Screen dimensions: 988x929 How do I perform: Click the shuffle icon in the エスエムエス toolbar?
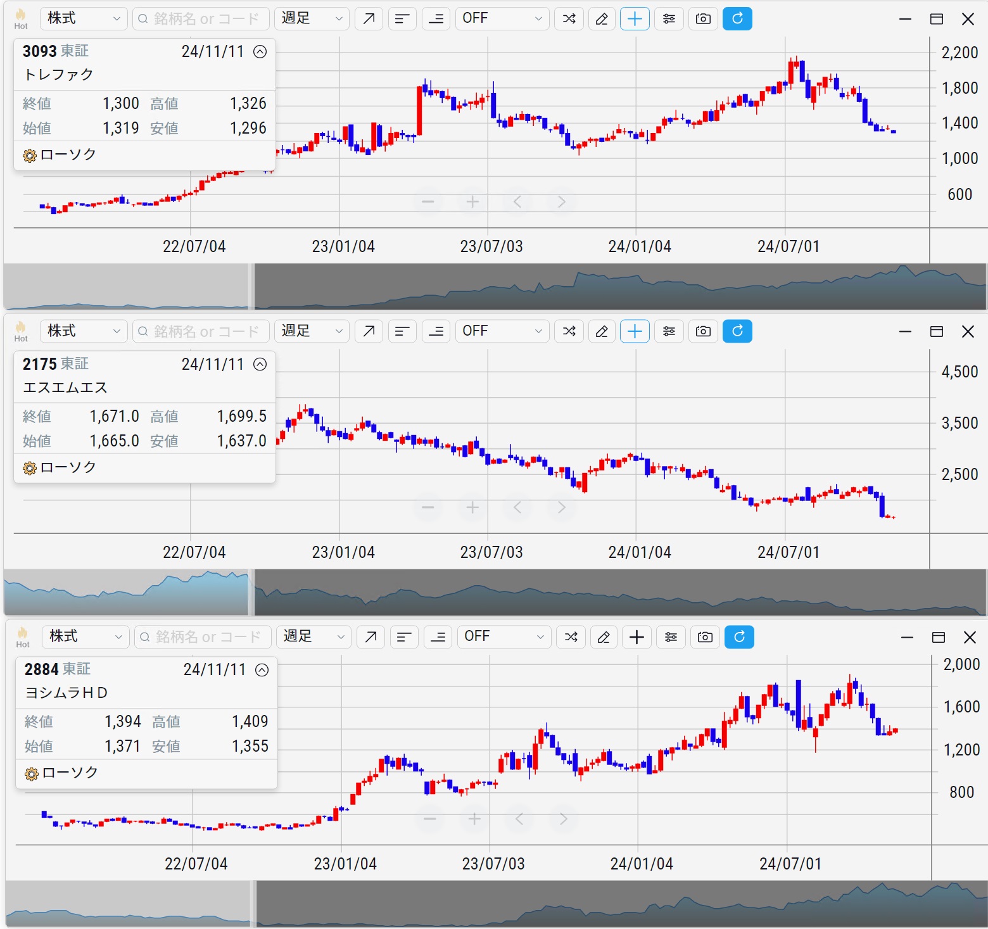[x=569, y=331]
